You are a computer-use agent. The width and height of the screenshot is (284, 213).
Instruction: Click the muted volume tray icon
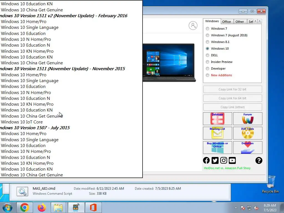[x=256, y=208]
